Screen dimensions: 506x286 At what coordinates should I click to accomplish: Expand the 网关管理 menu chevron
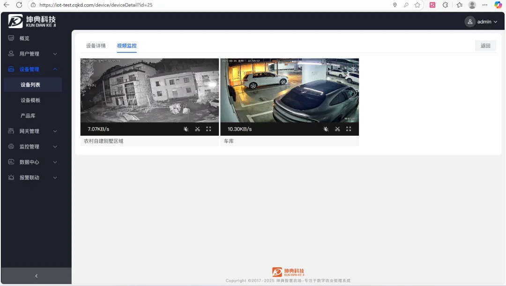(55, 131)
